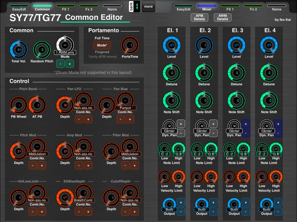Screen dimensions: 297x222
Task: Decrease Common Mode with minus button
Action: (61, 64)
